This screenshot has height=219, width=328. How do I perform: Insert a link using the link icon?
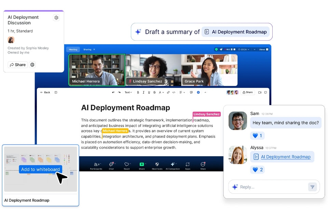point(168,92)
